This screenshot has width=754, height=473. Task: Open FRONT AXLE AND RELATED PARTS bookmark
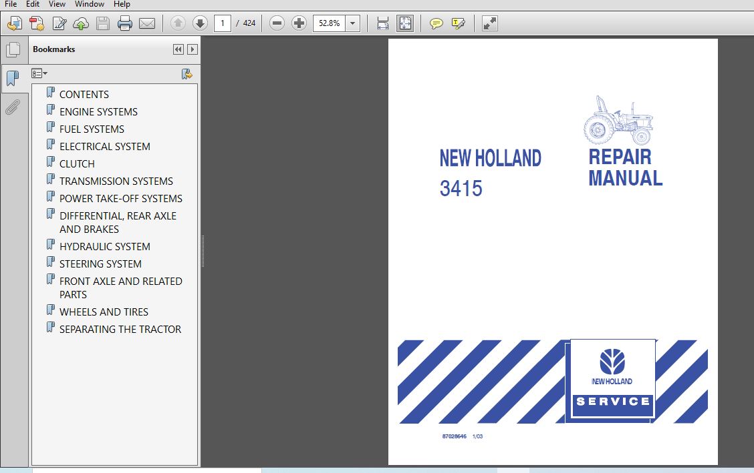(121, 288)
